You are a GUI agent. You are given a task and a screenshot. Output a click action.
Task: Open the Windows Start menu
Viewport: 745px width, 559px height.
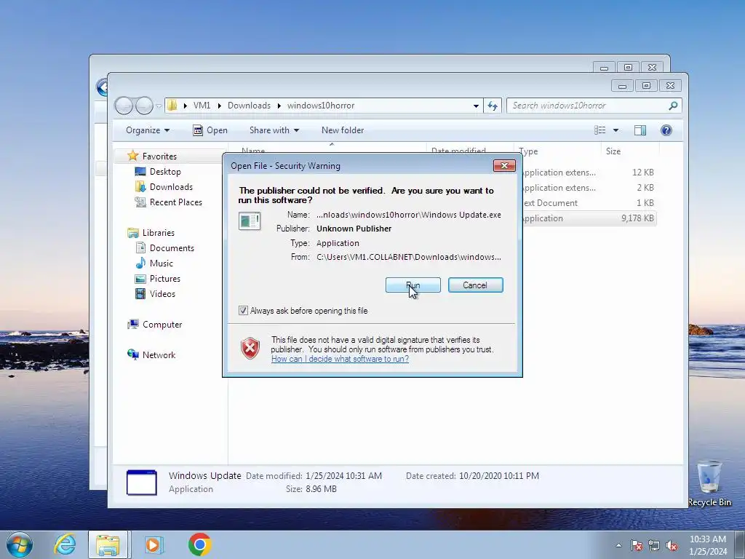pyautogui.click(x=20, y=544)
